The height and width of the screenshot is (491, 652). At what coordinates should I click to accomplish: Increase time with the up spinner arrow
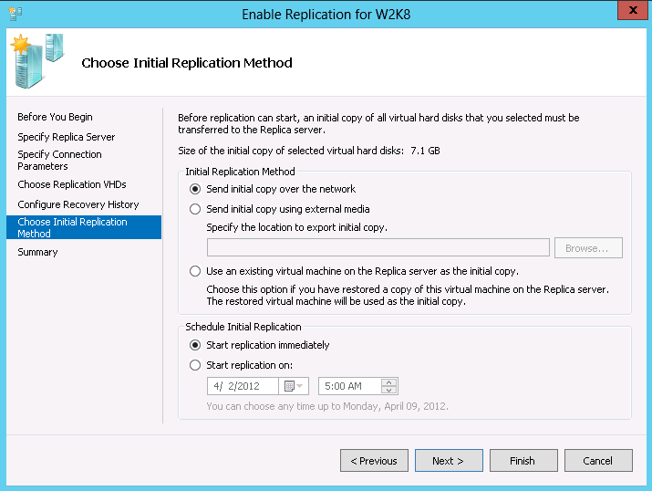click(x=388, y=382)
